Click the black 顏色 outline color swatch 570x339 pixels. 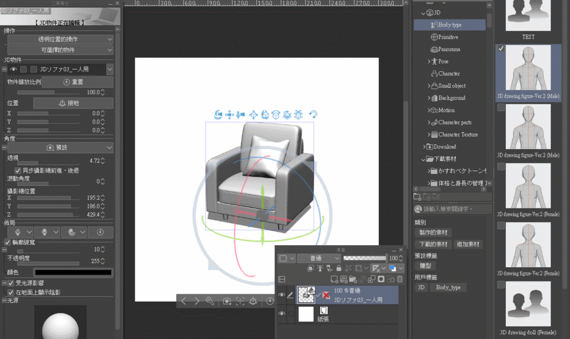pyautogui.click(x=73, y=273)
